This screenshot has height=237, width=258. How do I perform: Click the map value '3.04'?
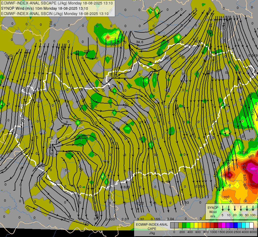170,219
